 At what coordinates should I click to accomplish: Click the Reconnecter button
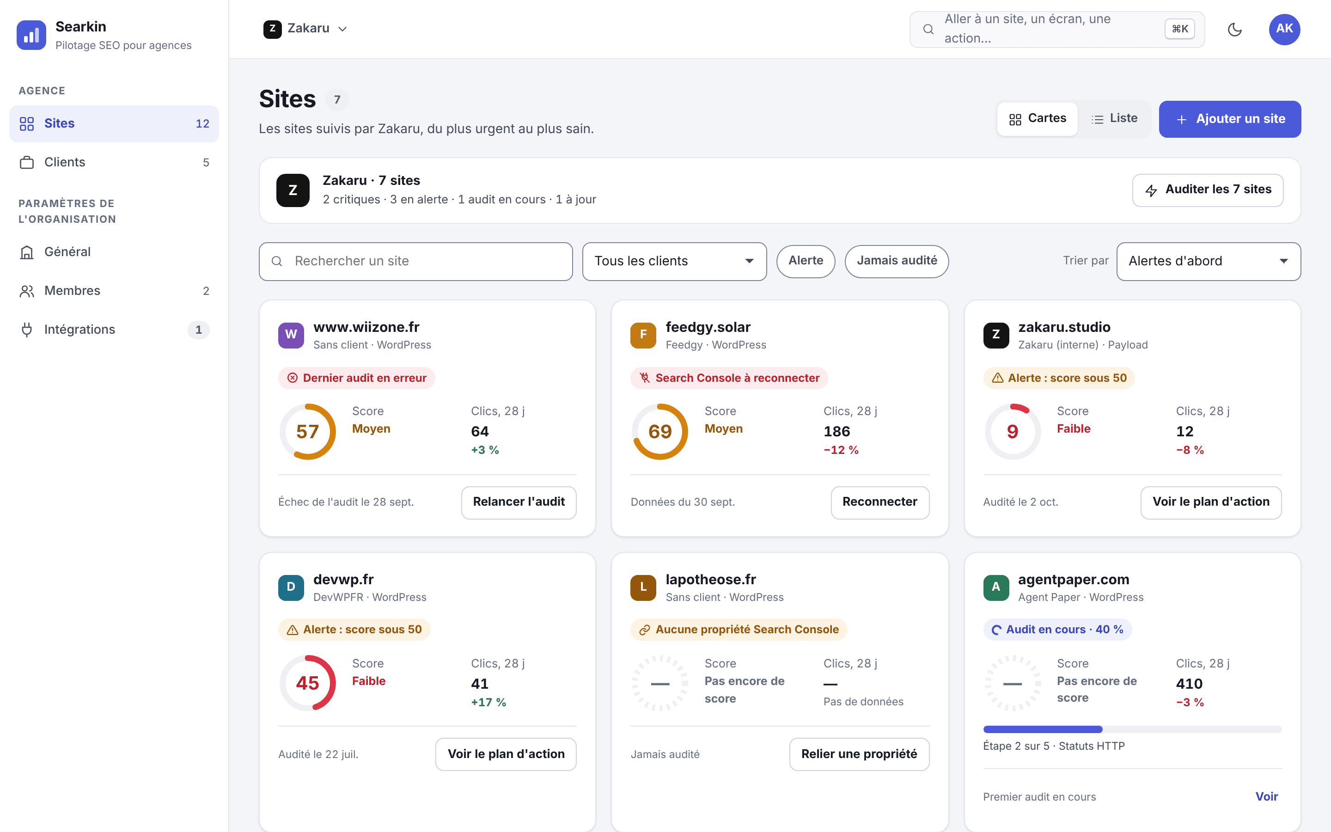click(x=880, y=502)
